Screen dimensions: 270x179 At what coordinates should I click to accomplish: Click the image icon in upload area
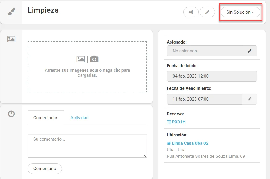click(81, 59)
